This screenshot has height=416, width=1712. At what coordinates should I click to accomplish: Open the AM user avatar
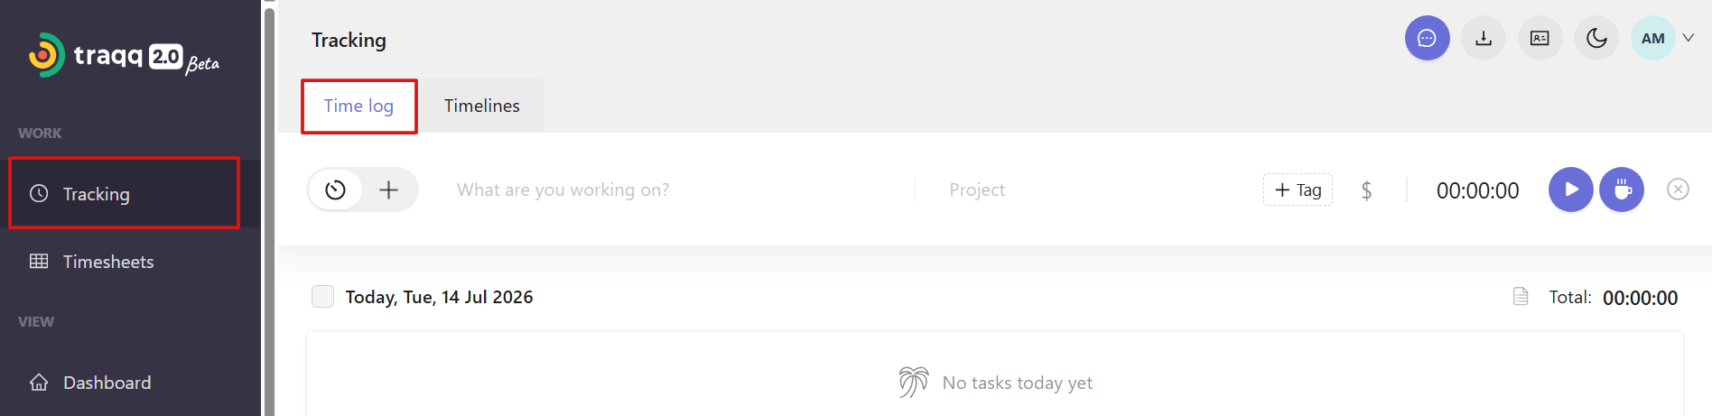(1652, 38)
